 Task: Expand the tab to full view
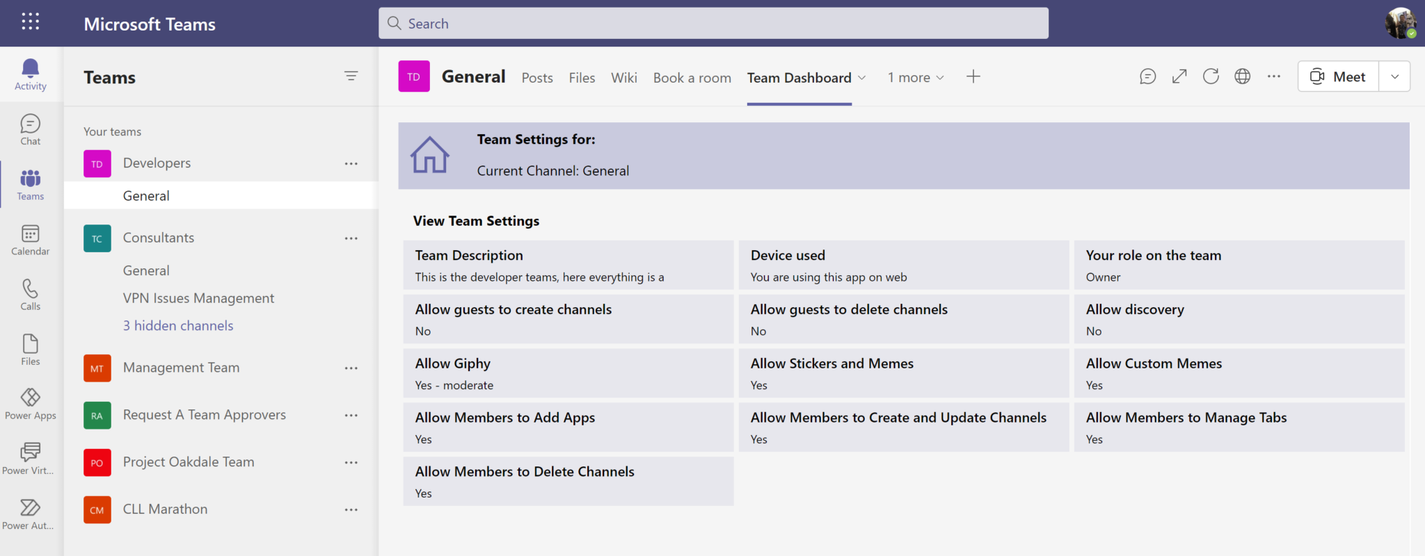tap(1179, 76)
